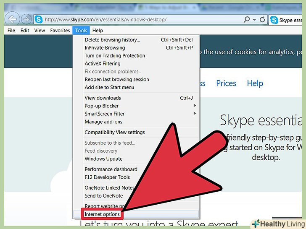
Task: Select InPrivate Browsing from Tools menu
Action: pyautogui.click(x=136, y=48)
